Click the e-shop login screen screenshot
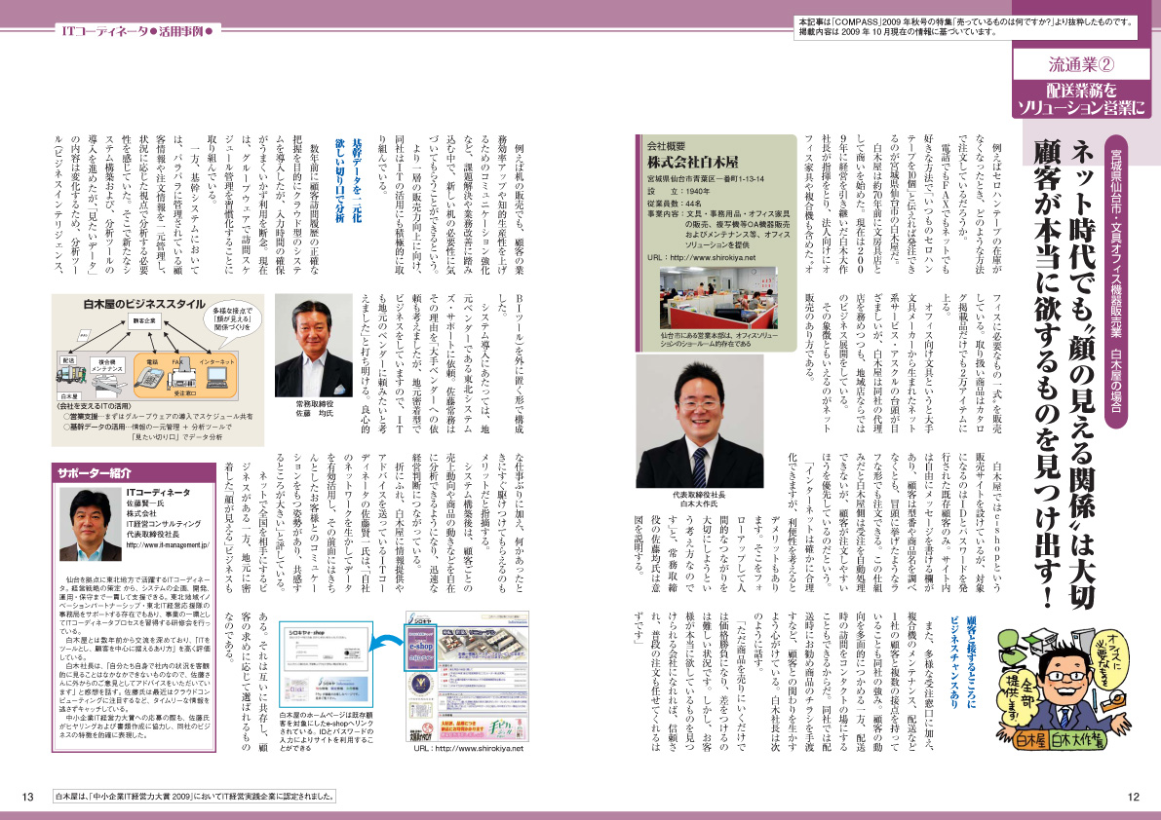 click(325, 664)
